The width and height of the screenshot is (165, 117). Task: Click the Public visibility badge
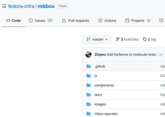coord(63,6)
